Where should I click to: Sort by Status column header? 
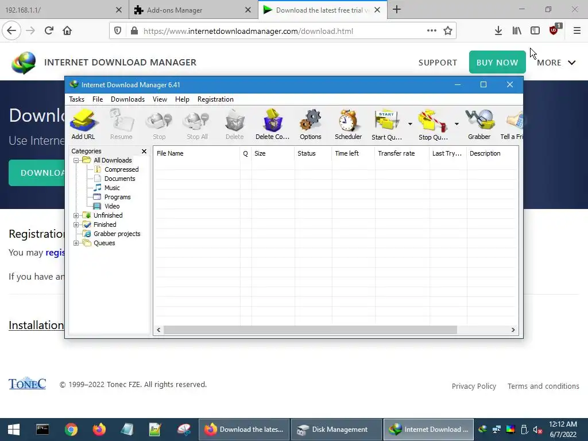click(313, 153)
